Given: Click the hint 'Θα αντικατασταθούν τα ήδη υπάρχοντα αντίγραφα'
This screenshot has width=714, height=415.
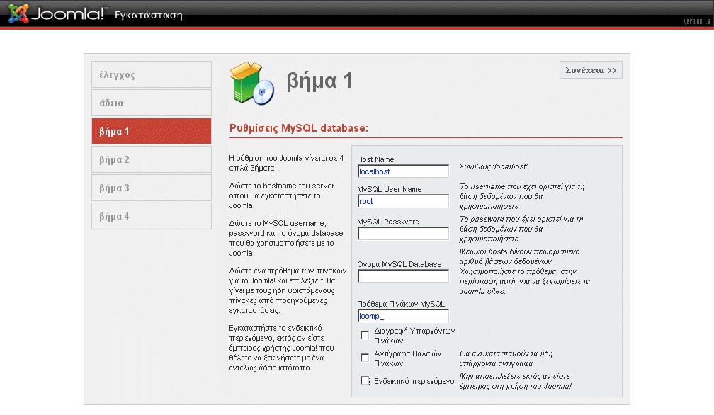Looking at the screenshot, I should 506,358.
